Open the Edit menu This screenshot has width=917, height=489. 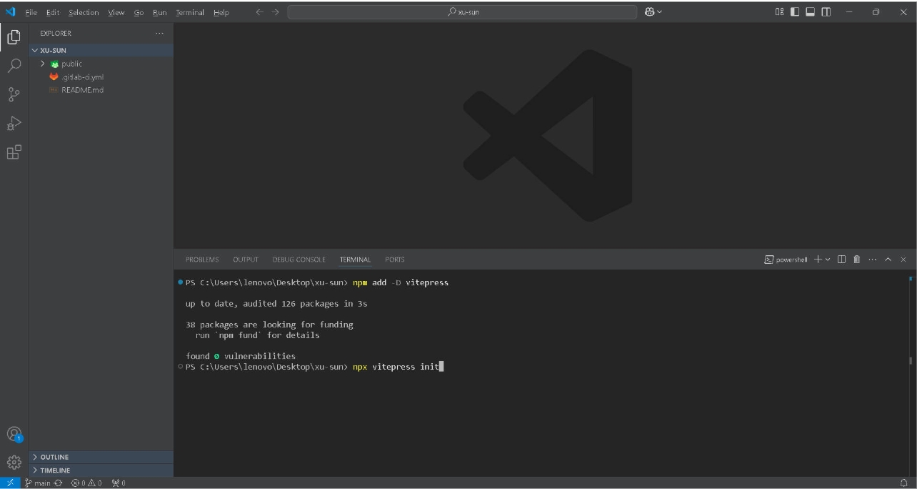coord(53,12)
